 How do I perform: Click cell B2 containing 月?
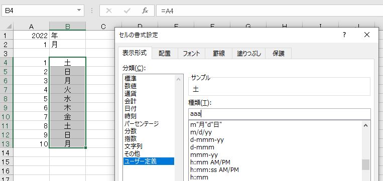[68, 45]
